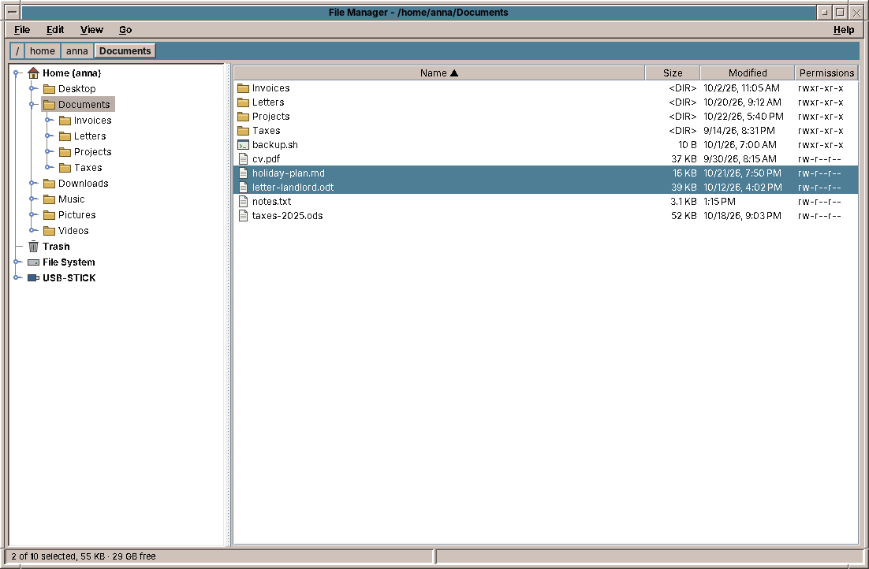Sort by the Modified column header
Viewport: 869px width, 569px height.
tap(748, 73)
